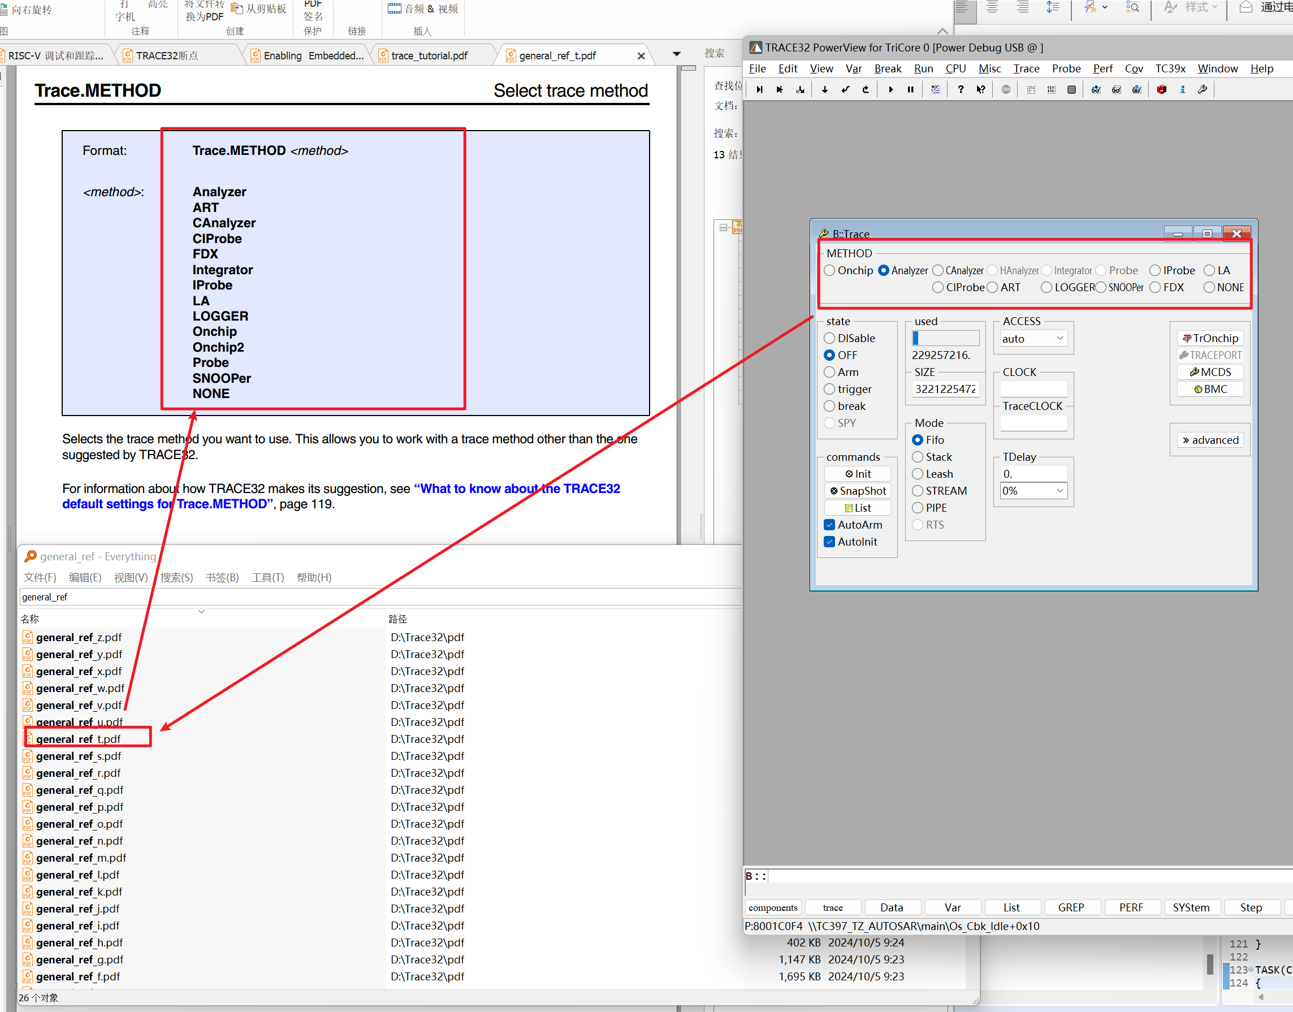Click the align left paragraph icon
The image size is (1293, 1012).
[x=961, y=8]
